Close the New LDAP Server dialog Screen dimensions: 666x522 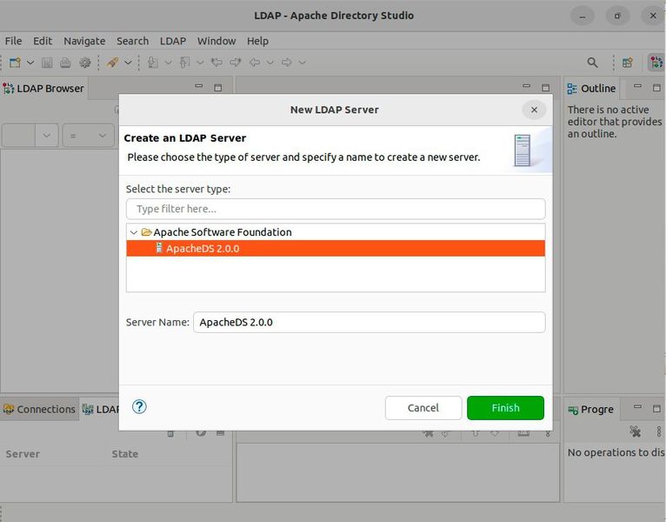(x=534, y=110)
